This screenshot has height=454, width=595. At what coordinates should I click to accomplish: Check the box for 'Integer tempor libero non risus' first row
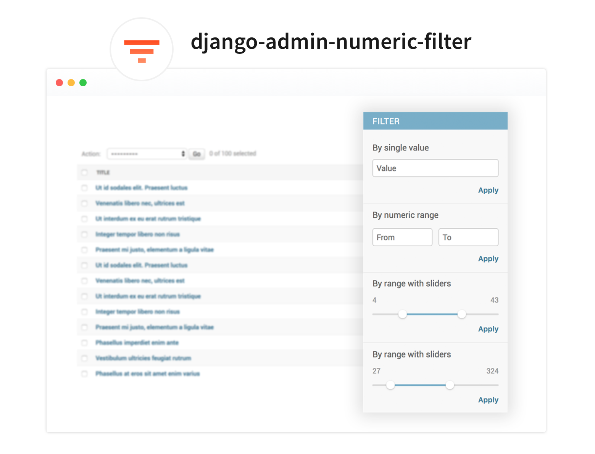pyautogui.click(x=84, y=234)
